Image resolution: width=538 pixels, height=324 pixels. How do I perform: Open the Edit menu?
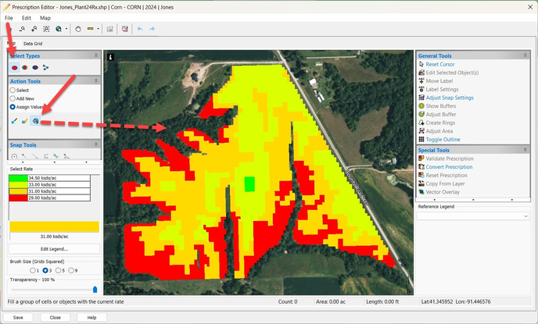27,17
